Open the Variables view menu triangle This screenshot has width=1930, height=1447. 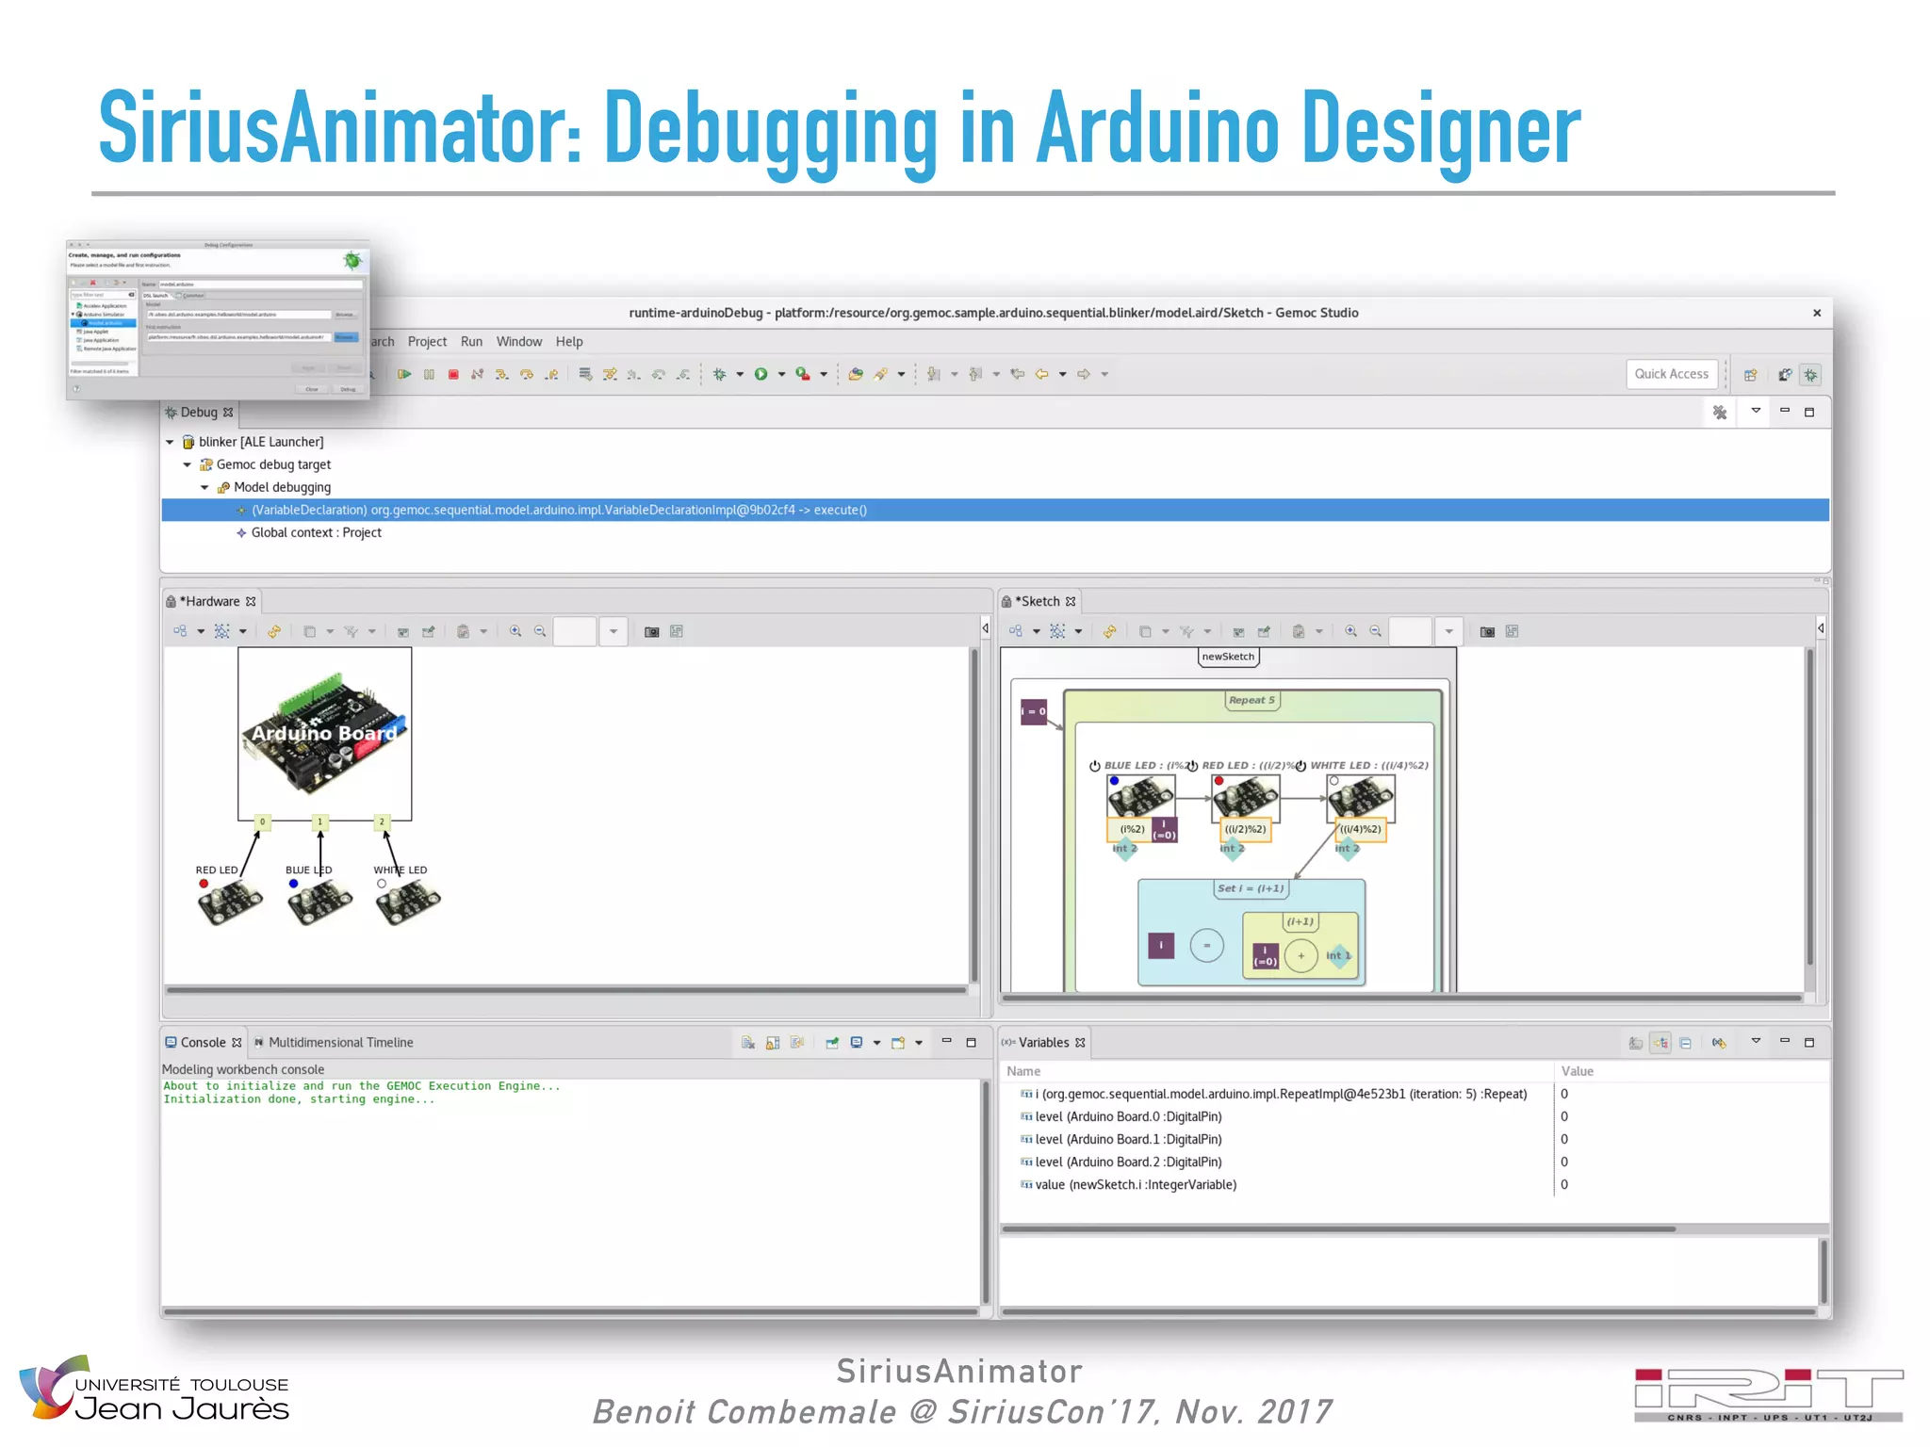tap(1756, 1041)
